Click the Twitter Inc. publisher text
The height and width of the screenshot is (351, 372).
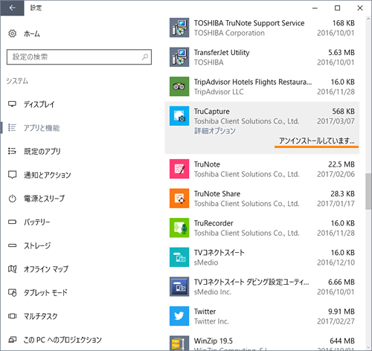(x=211, y=321)
